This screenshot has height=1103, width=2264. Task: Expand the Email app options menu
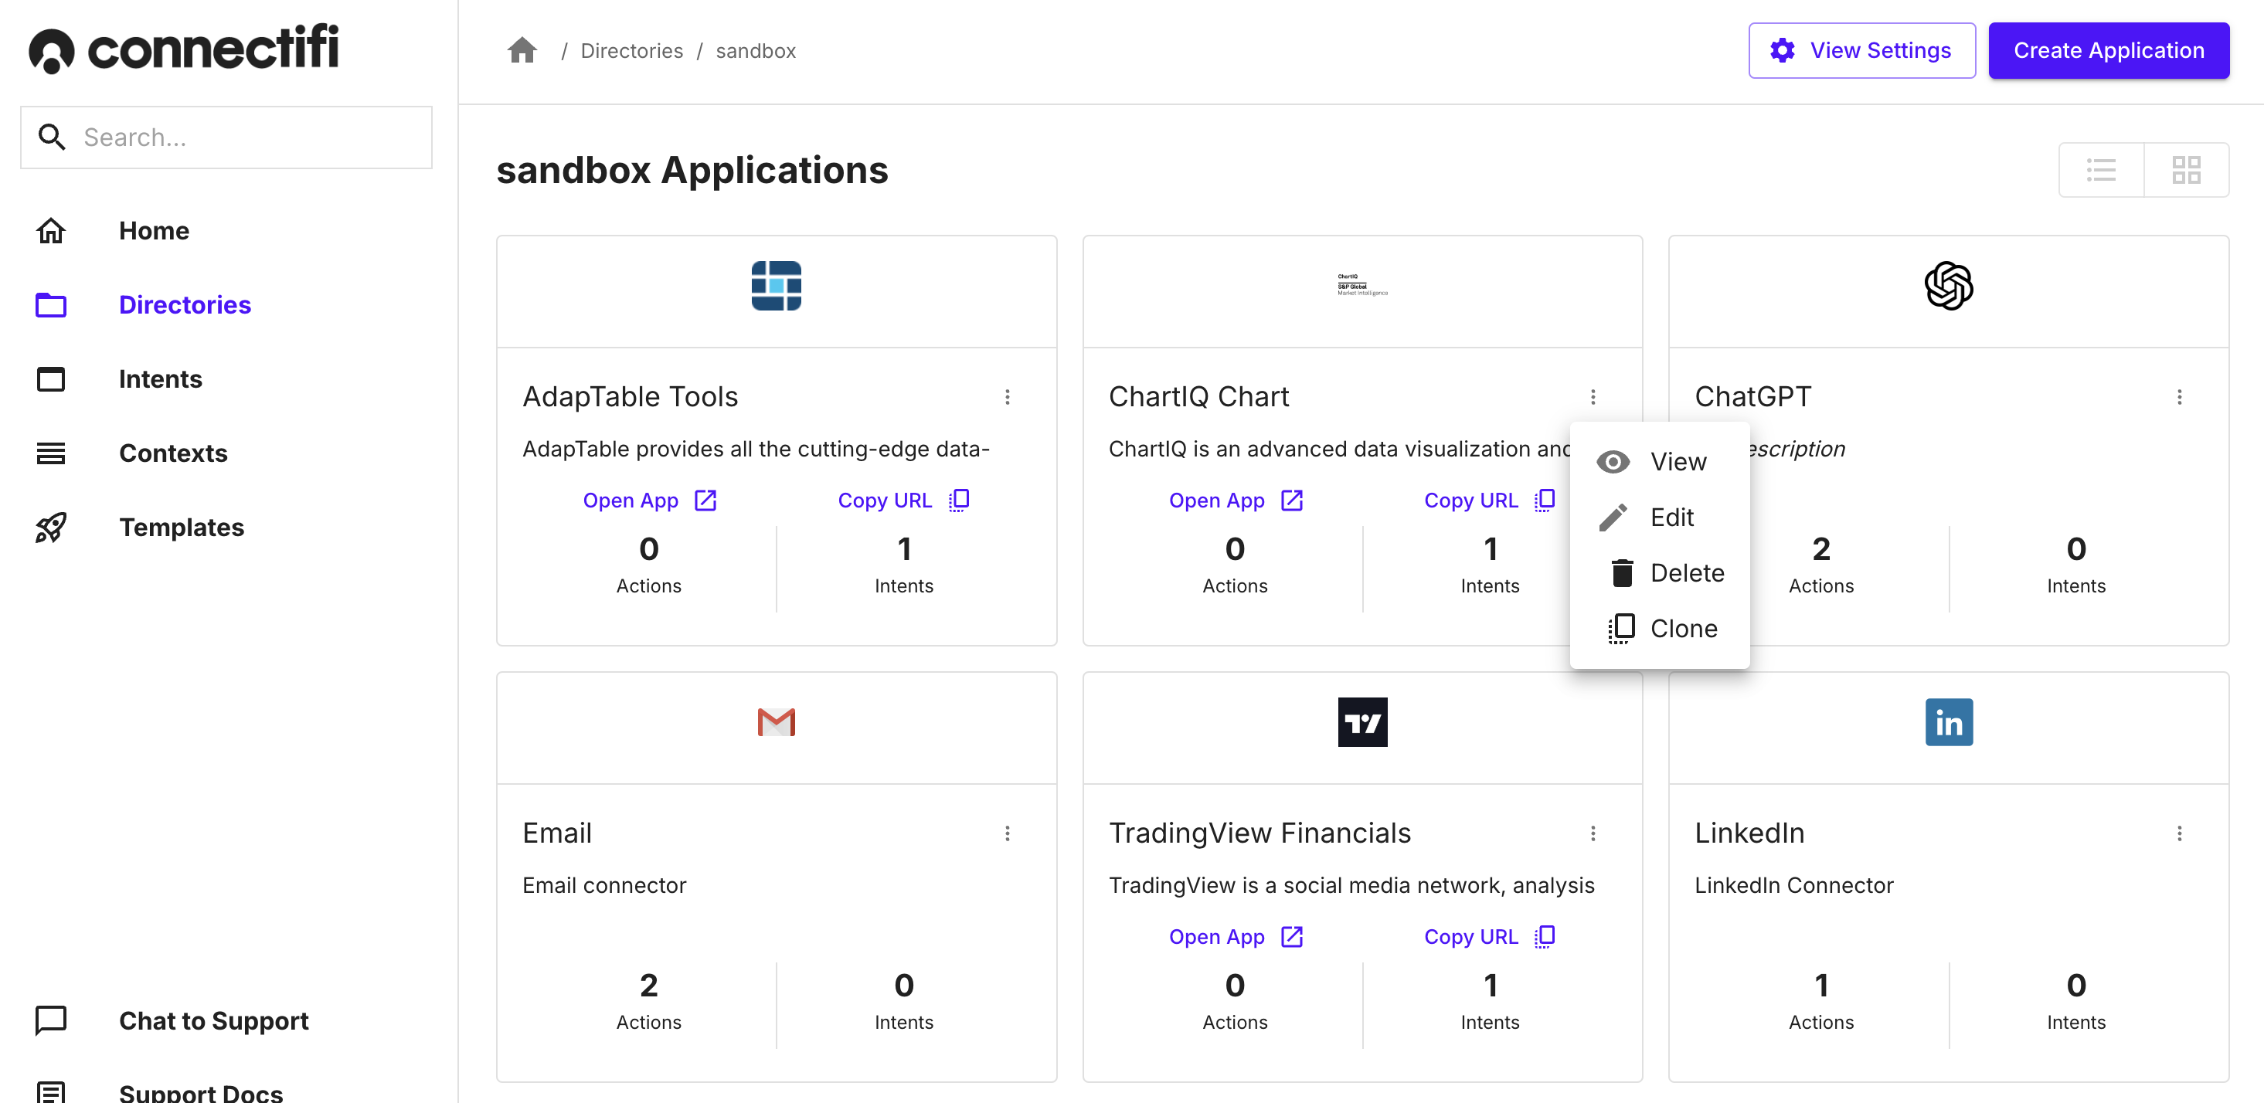[x=1008, y=833]
